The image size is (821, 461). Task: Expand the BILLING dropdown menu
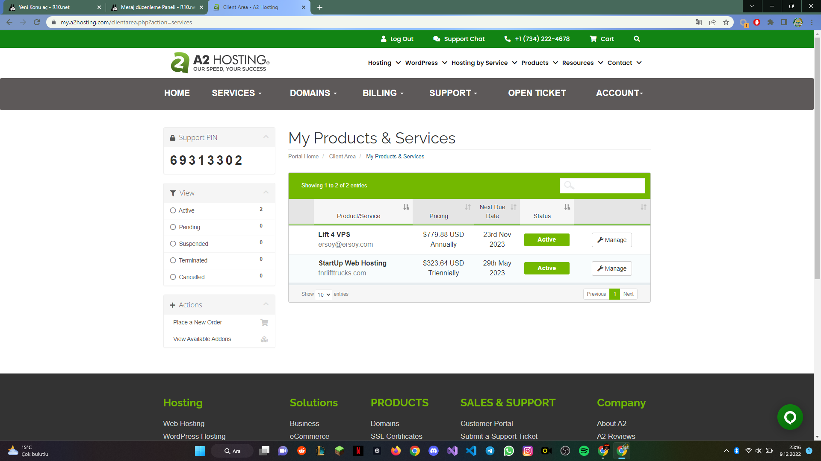coord(383,93)
